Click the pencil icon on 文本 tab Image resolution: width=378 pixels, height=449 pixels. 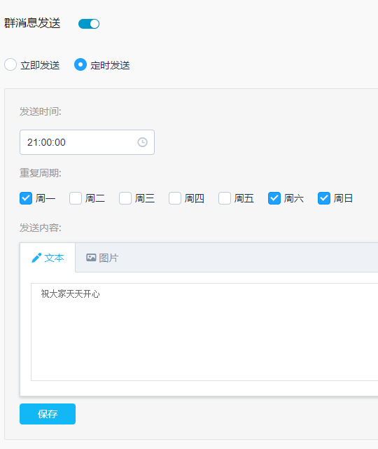point(36,258)
